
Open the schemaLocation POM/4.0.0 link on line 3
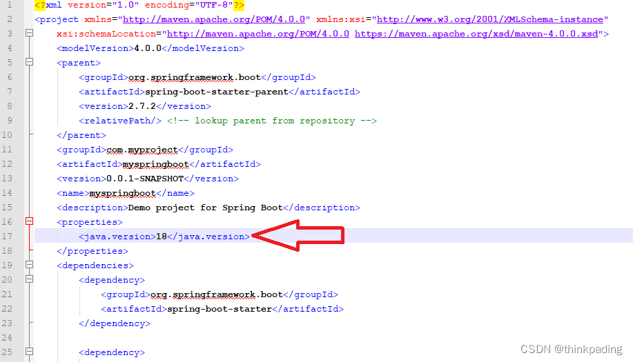(258, 34)
